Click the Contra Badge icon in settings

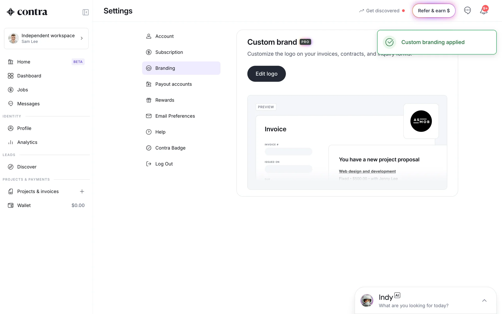point(149,148)
